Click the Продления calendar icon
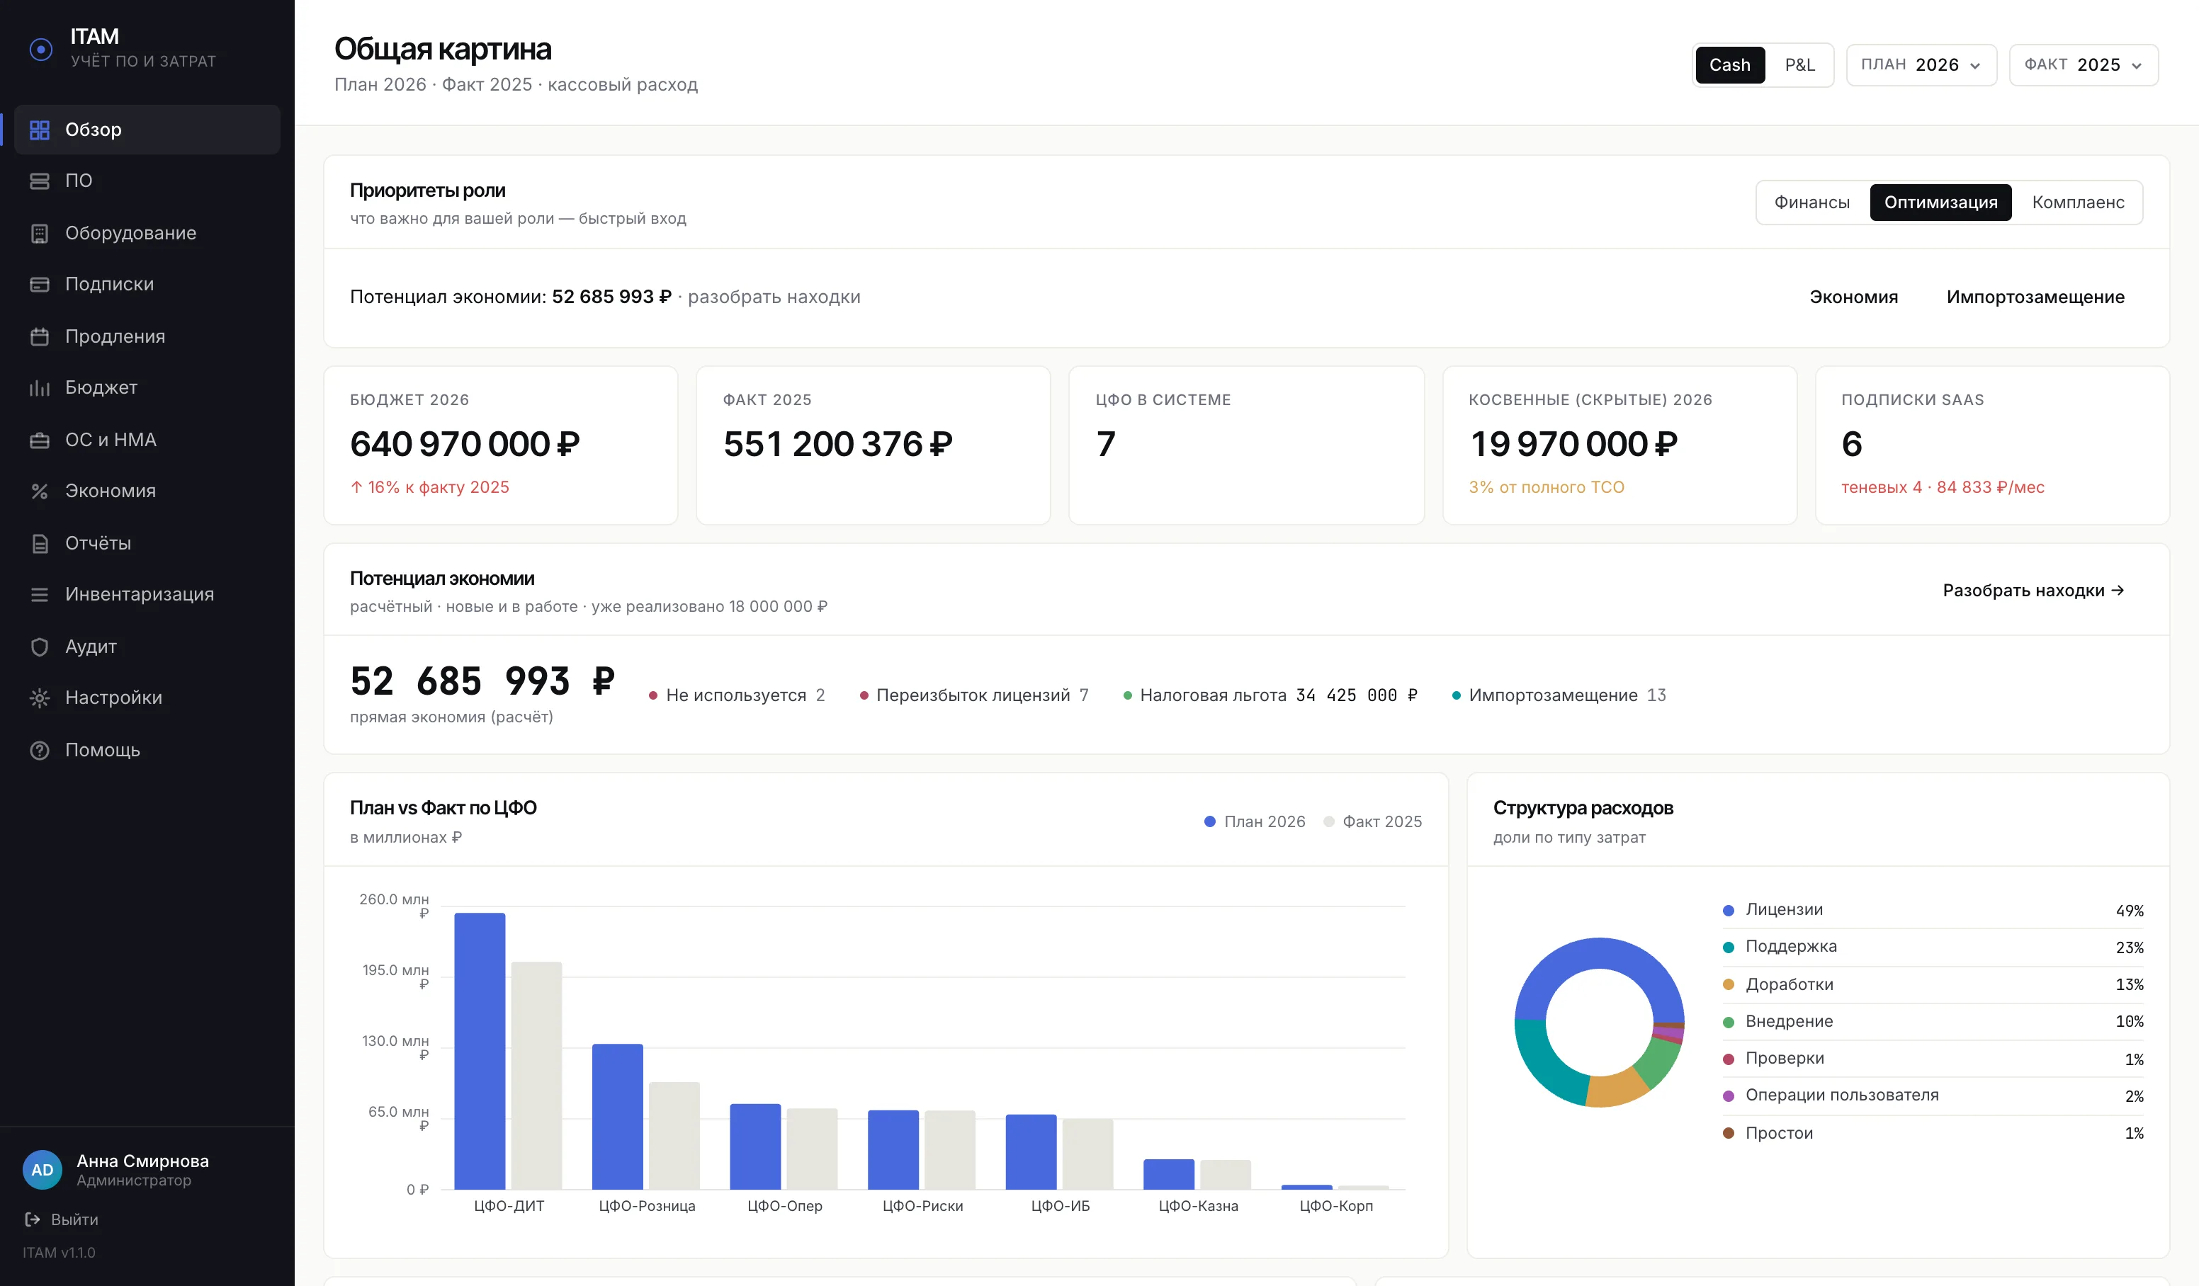 39,336
